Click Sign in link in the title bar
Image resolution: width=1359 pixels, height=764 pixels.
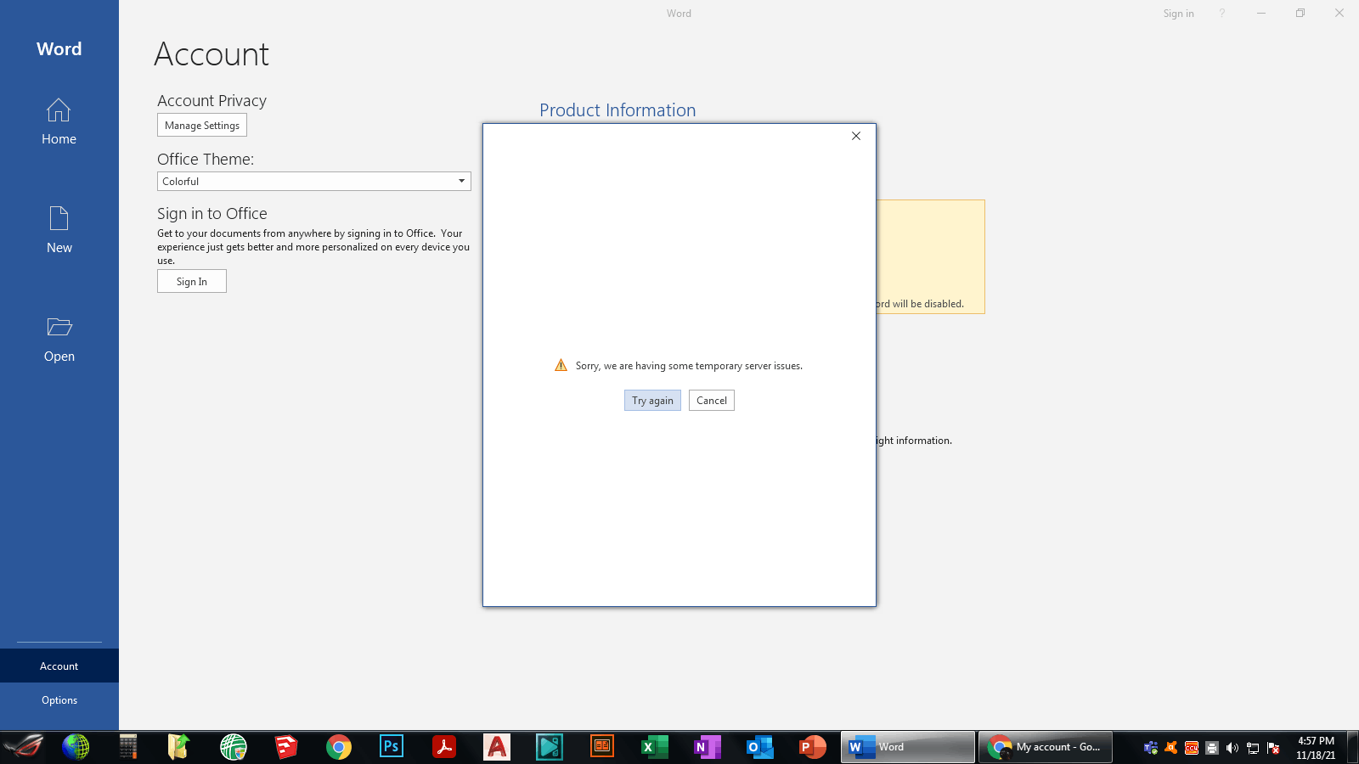tap(1178, 14)
